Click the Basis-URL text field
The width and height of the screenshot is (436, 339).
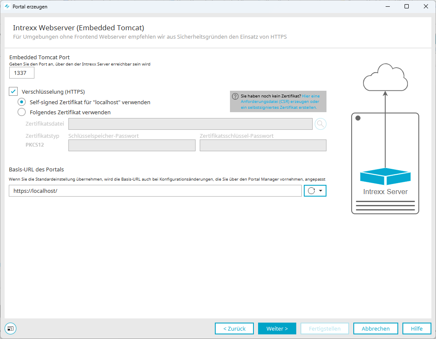pyautogui.click(x=155, y=191)
